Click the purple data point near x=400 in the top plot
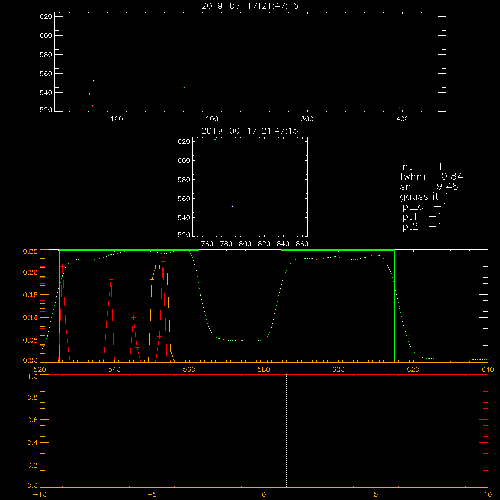This screenshot has width=500, height=500. 400,108
